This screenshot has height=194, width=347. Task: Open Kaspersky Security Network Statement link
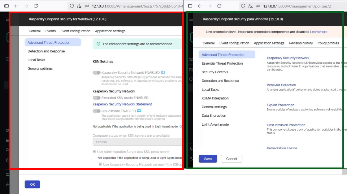pyautogui.click(x=122, y=104)
